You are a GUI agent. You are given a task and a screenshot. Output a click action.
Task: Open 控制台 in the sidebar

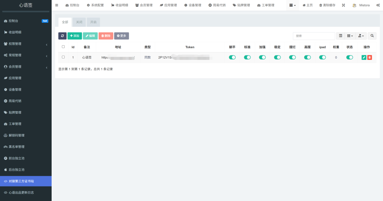pyautogui.click(x=26, y=21)
